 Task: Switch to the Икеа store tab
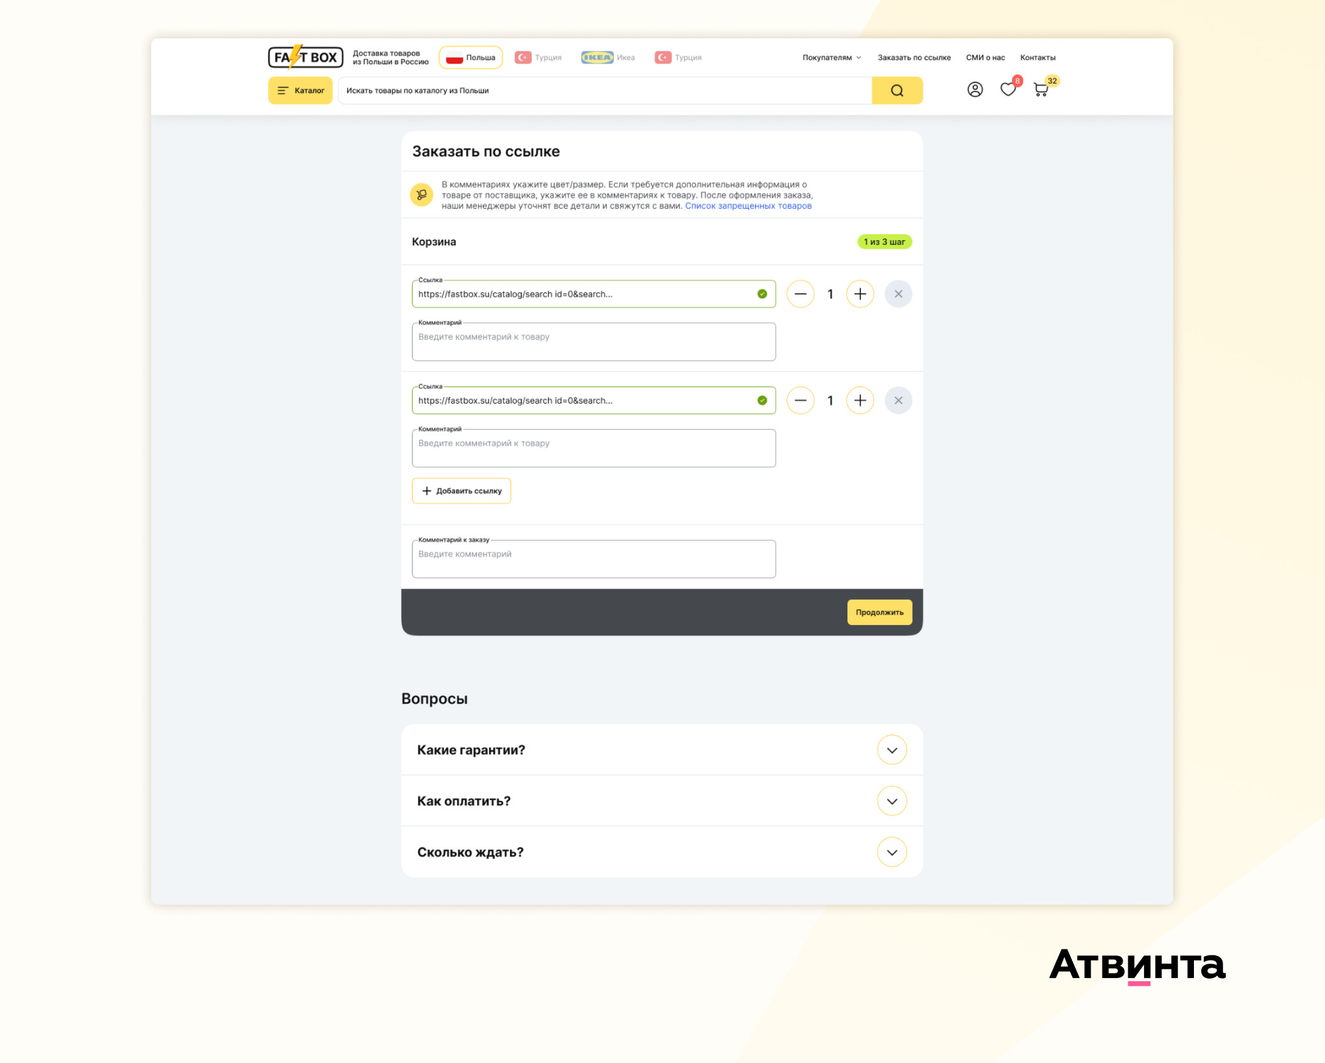tap(608, 58)
